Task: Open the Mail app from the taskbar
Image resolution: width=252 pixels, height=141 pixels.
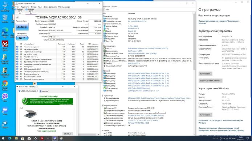Action: pyautogui.click(x=29, y=138)
